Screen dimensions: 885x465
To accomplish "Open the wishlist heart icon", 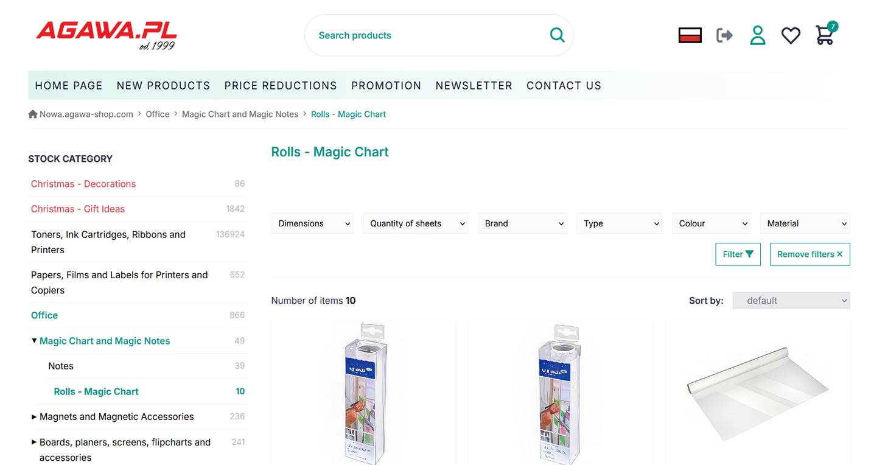I will [791, 36].
